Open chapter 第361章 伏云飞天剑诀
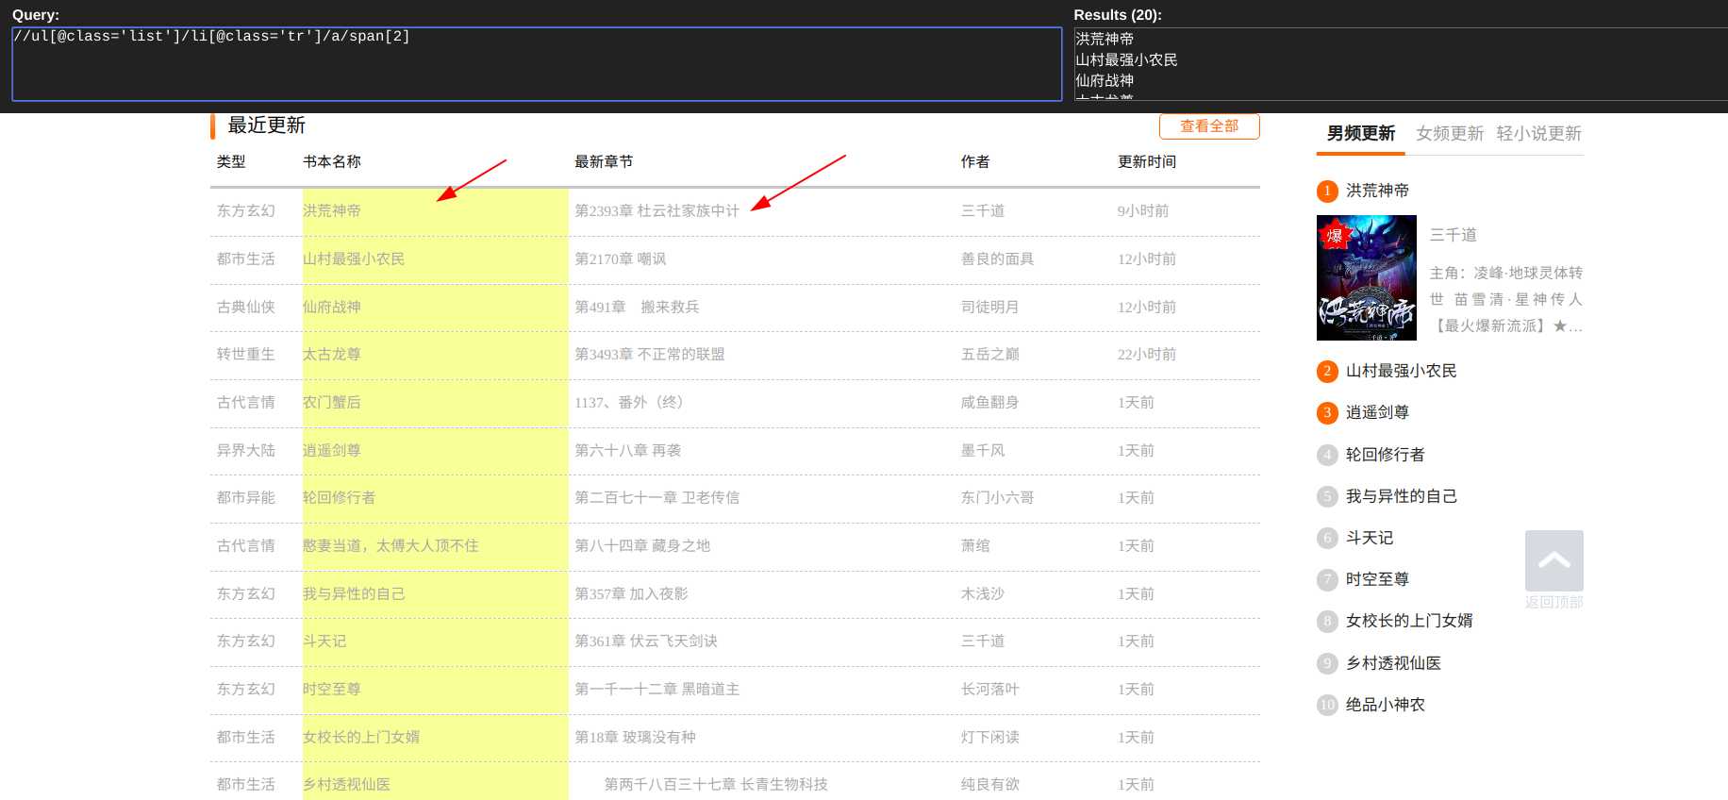1728x800 pixels. pos(645,641)
